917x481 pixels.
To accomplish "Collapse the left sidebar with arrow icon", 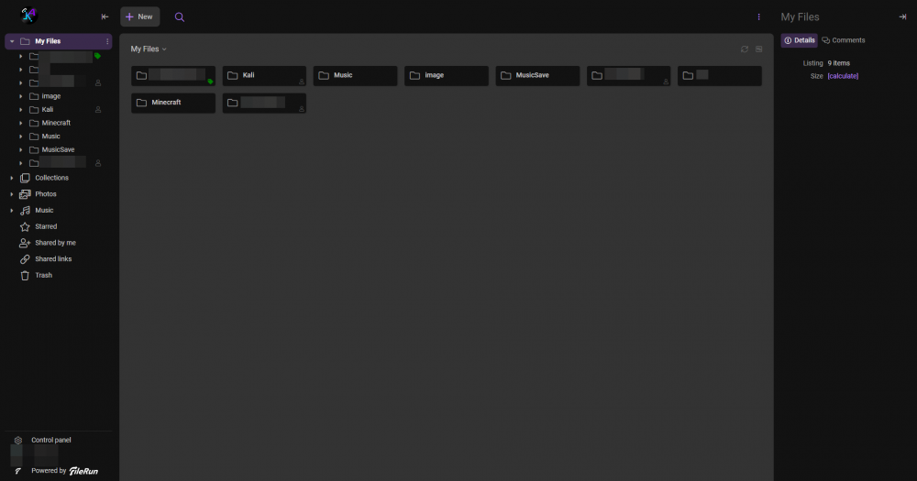I will [x=105, y=16].
